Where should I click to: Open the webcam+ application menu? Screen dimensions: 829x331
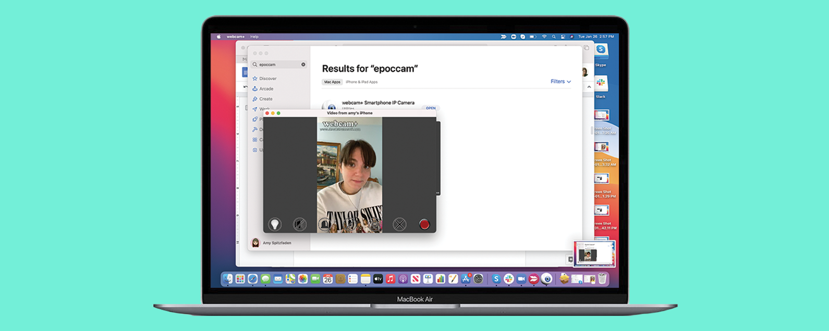236,37
